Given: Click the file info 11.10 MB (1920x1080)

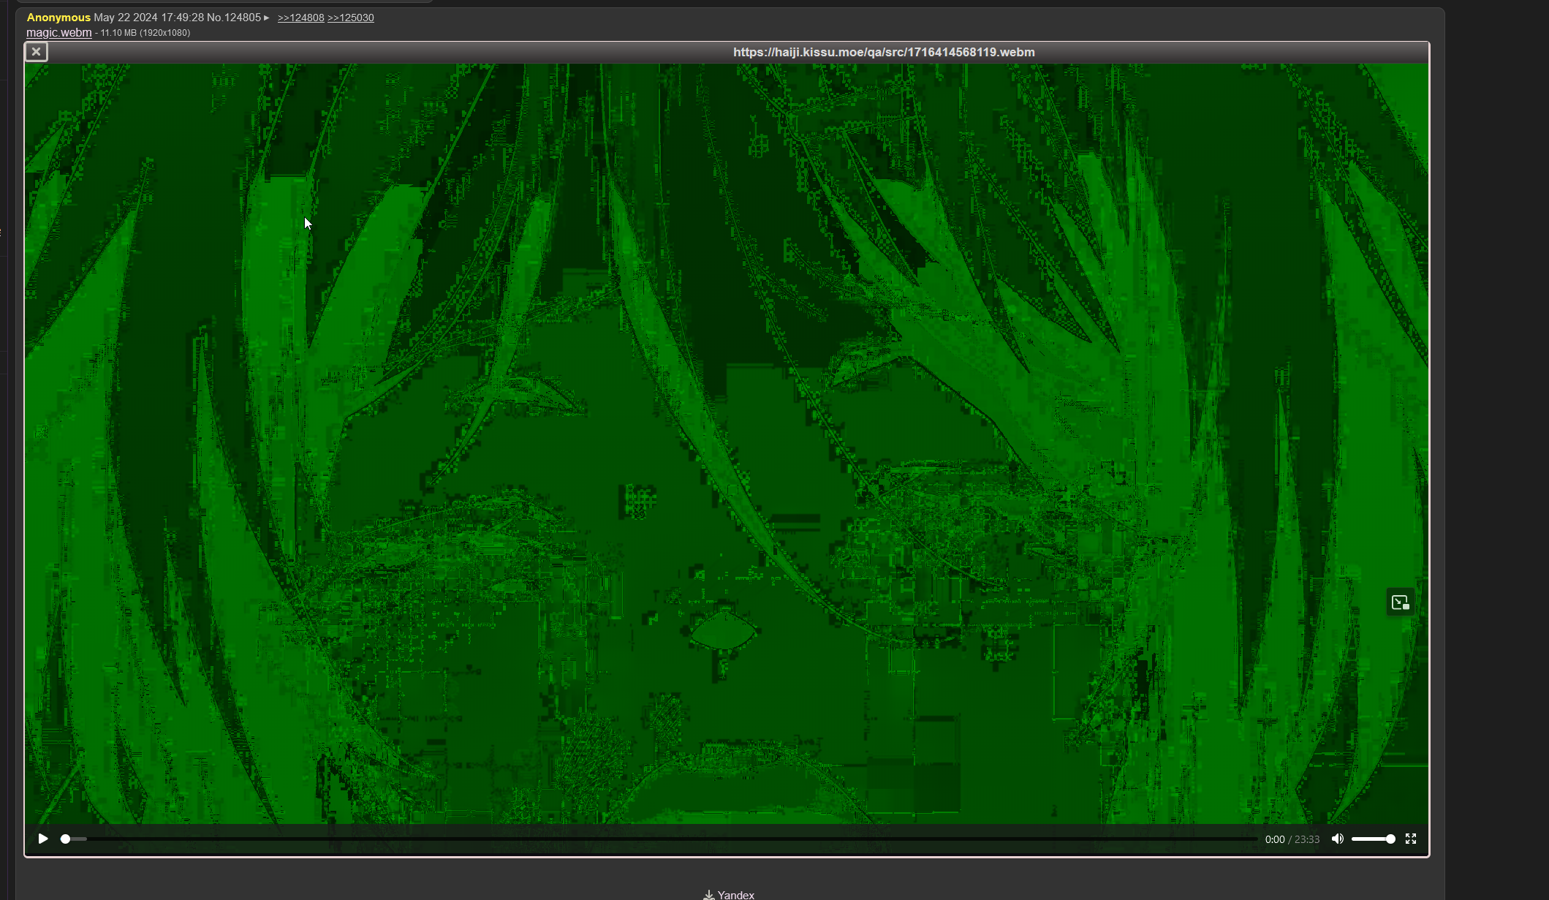Looking at the screenshot, I should click(145, 33).
